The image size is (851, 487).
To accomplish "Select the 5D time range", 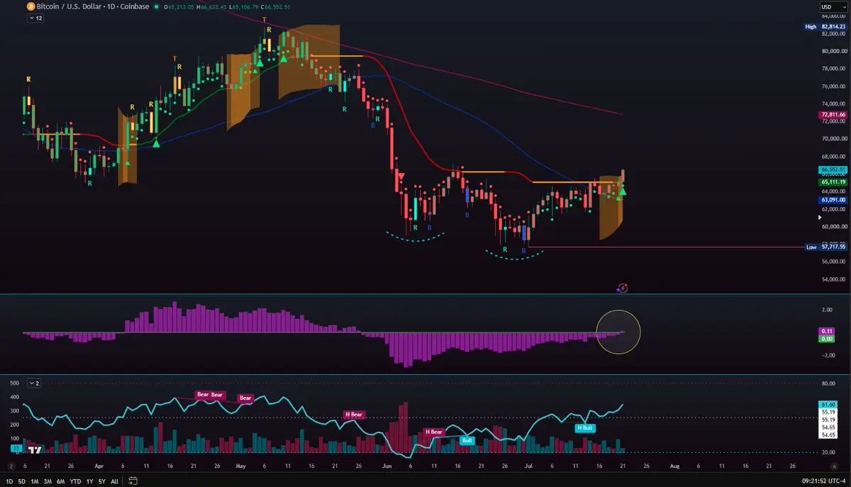I will [22, 481].
